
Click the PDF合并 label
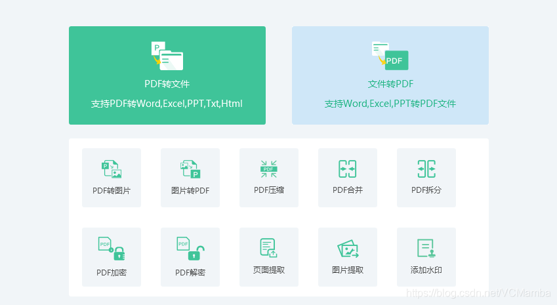point(348,190)
